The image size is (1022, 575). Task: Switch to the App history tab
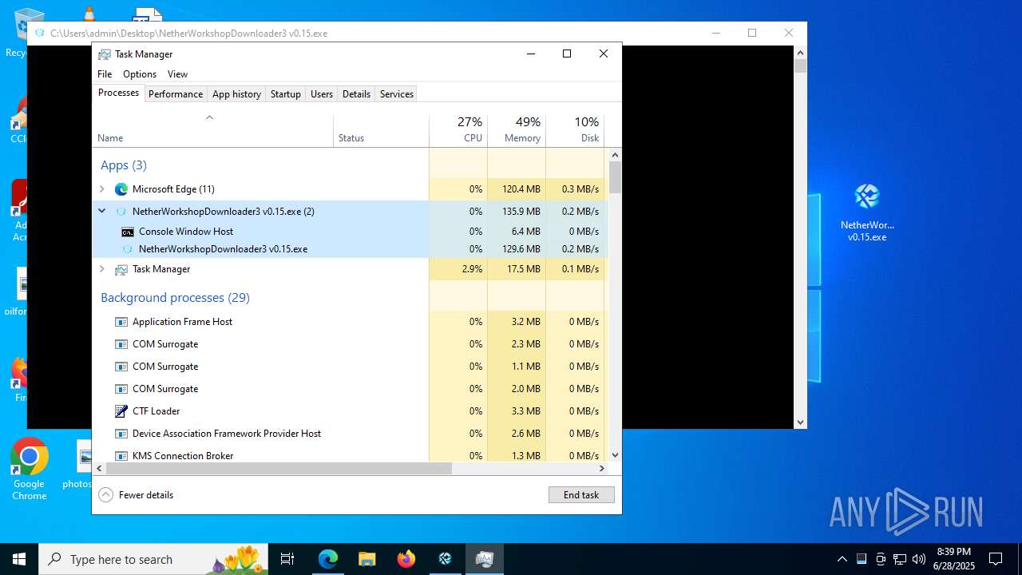236,94
